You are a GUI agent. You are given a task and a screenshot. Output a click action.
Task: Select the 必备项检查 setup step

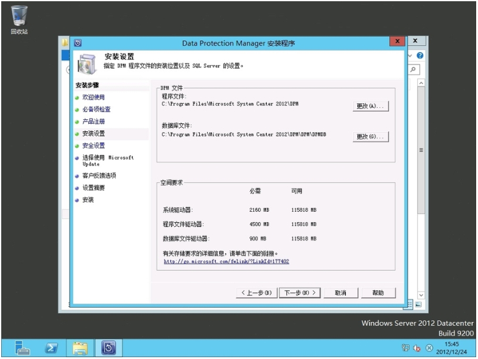pos(96,110)
